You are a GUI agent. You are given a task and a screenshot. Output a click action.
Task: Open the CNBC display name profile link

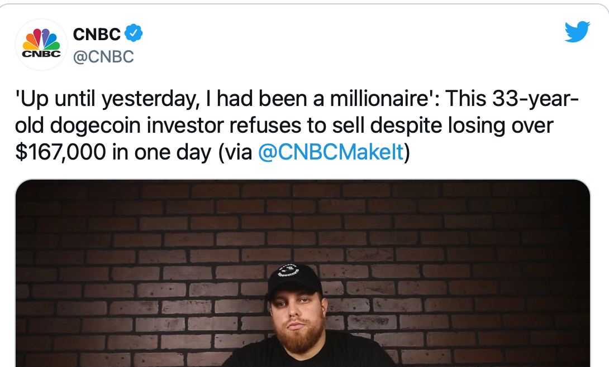[97, 35]
